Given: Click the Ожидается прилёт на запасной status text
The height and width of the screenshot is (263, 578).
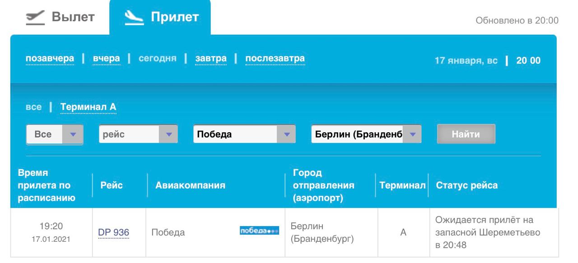Looking at the screenshot, I should point(488,232).
